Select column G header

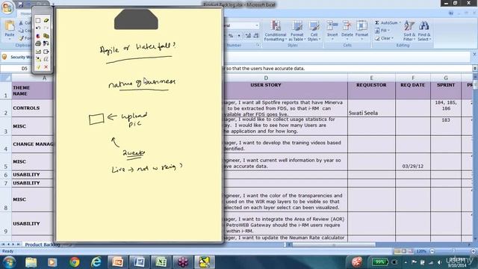pyautogui.click(x=446, y=78)
